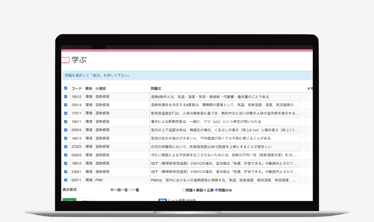Toggle the checkbox for row 02011 PMV

tap(66, 180)
